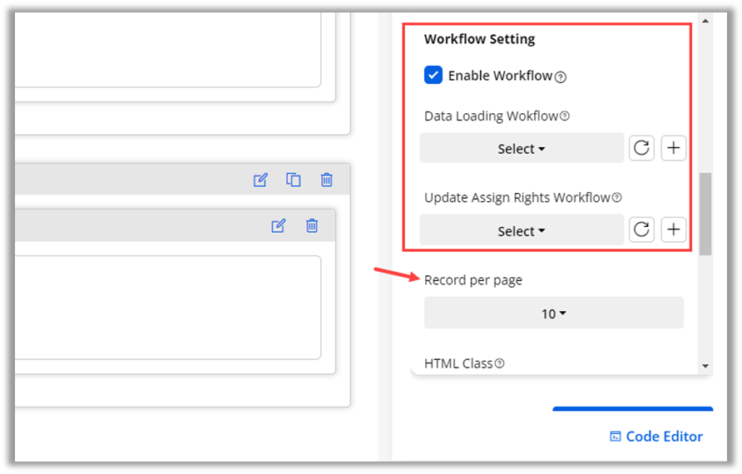Click the help icon beside Update Assign Rights Workflow
The height and width of the screenshot is (474, 742).
click(x=617, y=198)
